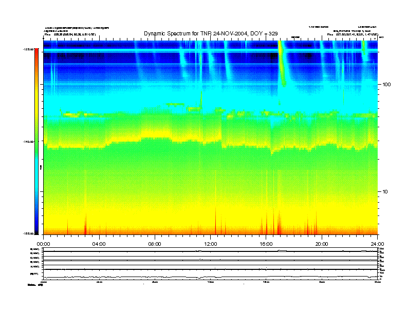Click the 100 frequency axis label
This screenshot has width=407, height=314.
tap(386, 85)
